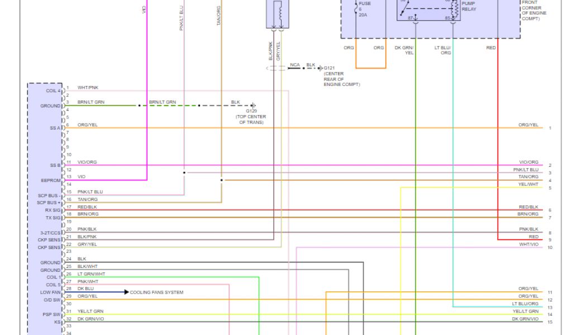Select the Fuse 6 20A symbol
572x335 pixels.
(x=357, y=9)
